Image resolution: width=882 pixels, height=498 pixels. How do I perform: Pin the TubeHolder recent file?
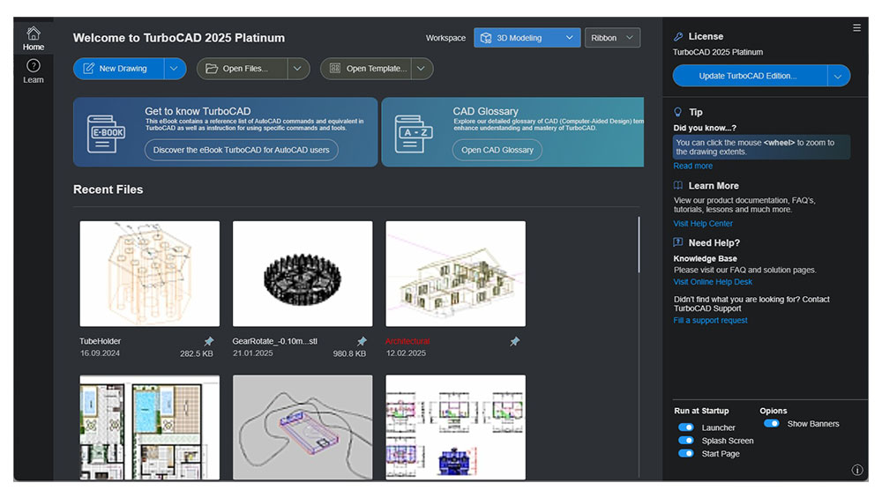pyautogui.click(x=209, y=341)
